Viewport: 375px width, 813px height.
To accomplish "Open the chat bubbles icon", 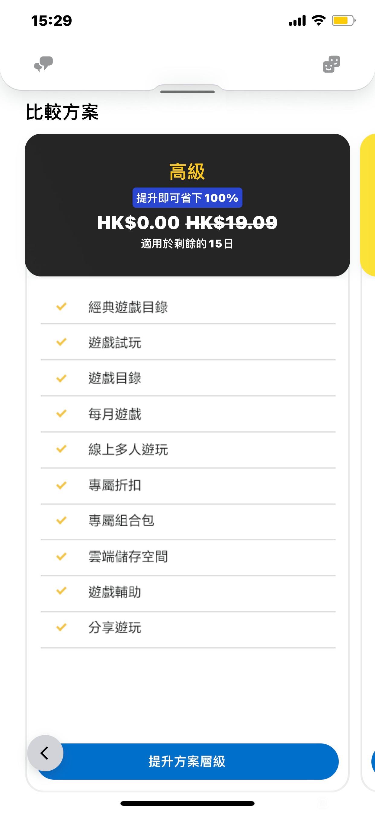I will point(43,64).
